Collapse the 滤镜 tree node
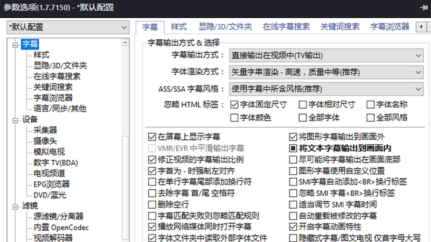Screen dimensions: 431x242 click(x=16, y=205)
